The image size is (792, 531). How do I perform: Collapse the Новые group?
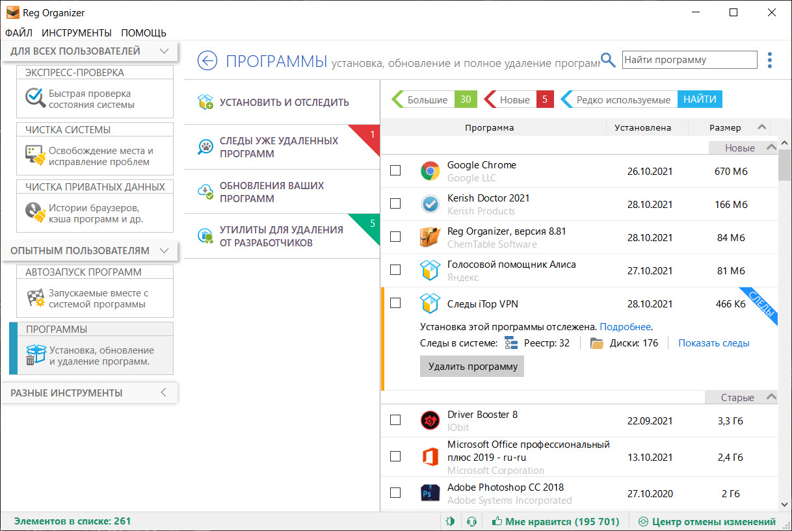[771, 148]
